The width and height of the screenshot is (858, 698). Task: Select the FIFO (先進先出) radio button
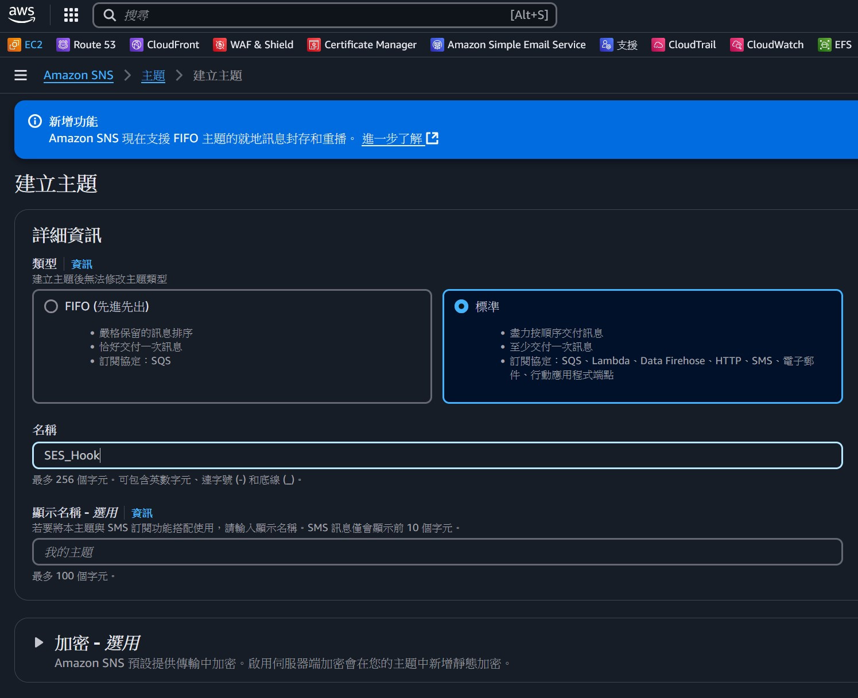pos(51,306)
